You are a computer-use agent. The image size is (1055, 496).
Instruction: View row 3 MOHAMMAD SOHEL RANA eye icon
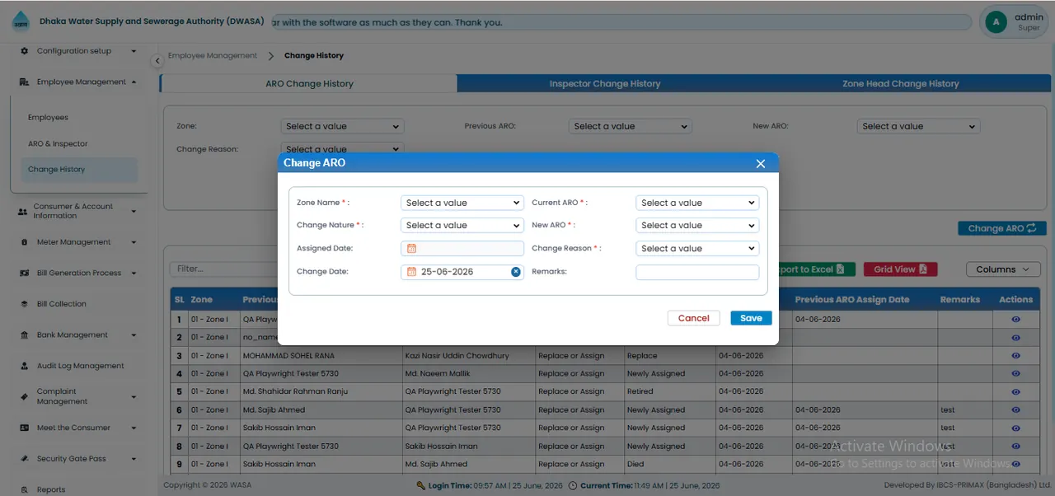click(x=1015, y=356)
